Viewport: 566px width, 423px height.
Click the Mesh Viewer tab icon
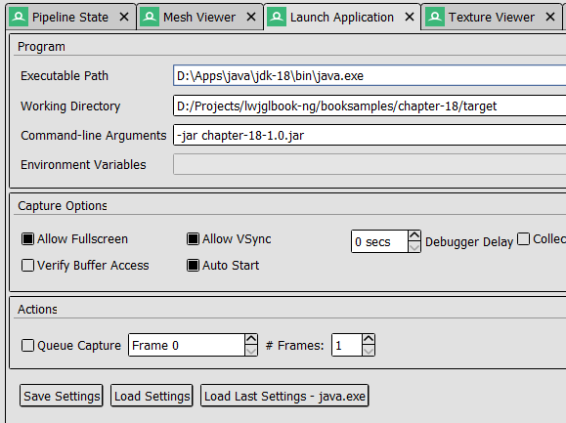click(150, 17)
